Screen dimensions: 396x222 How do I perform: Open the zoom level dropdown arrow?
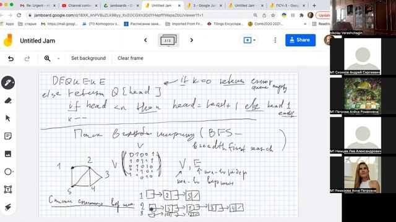[58, 59]
